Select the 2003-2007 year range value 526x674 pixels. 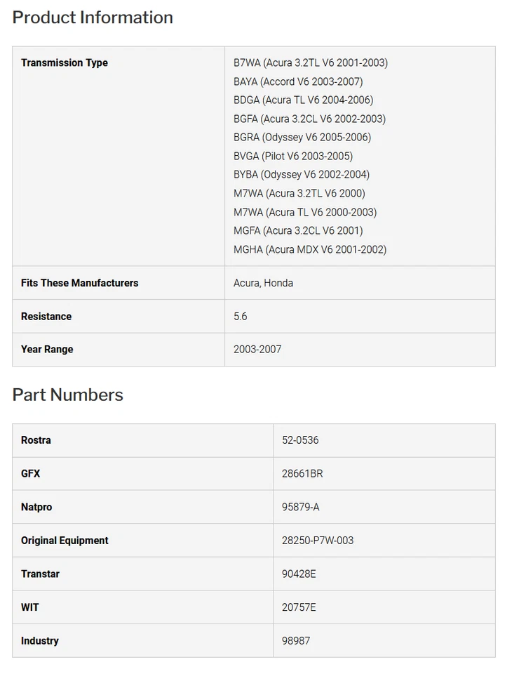(257, 350)
